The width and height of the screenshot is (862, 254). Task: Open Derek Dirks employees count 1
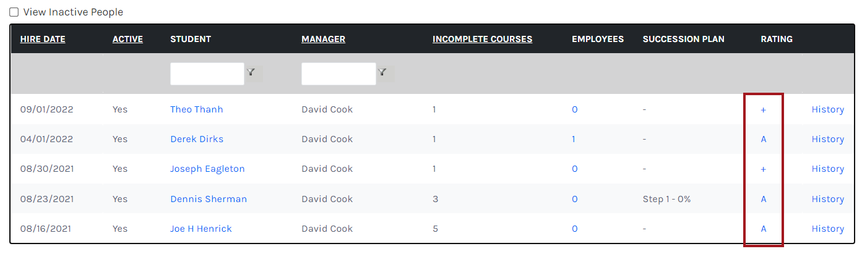tap(574, 139)
